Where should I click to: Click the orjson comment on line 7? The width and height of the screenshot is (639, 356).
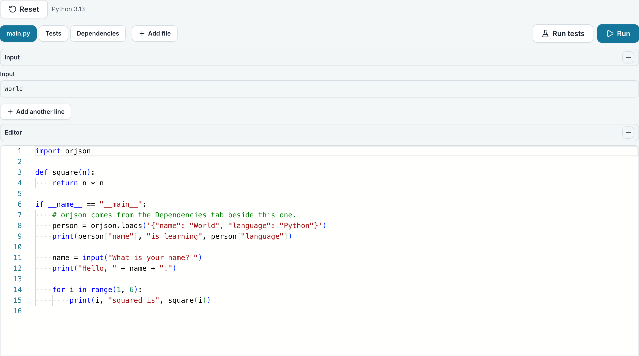point(174,215)
